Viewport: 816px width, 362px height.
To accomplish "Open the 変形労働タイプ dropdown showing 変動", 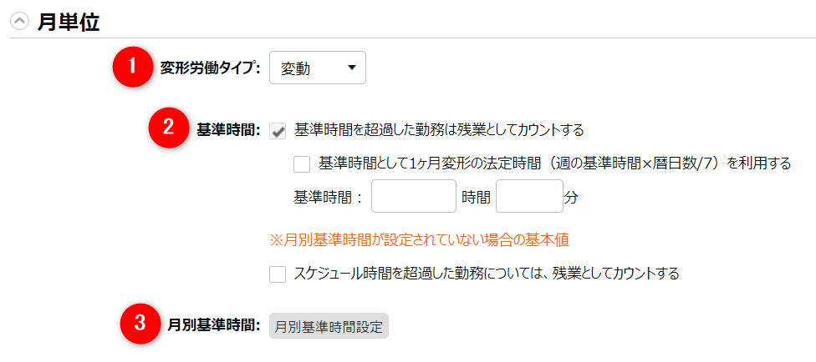I will pos(317,68).
